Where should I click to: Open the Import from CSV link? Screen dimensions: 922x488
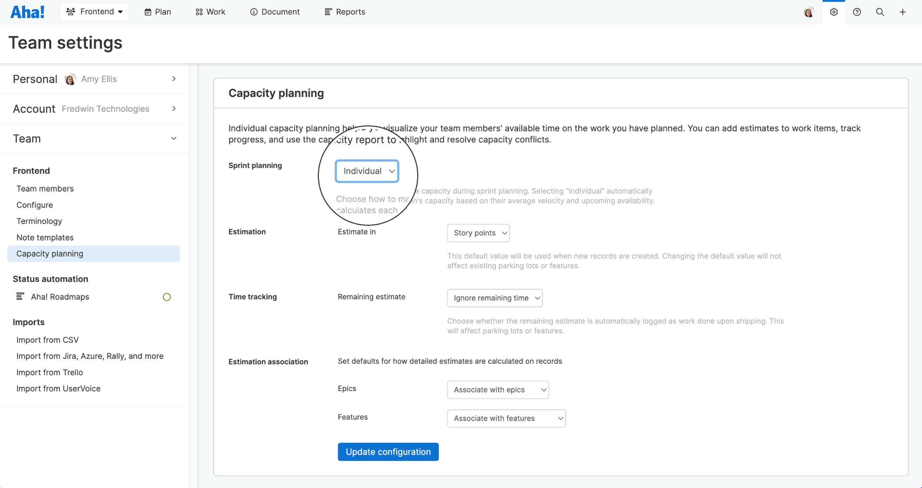click(x=47, y=340)
